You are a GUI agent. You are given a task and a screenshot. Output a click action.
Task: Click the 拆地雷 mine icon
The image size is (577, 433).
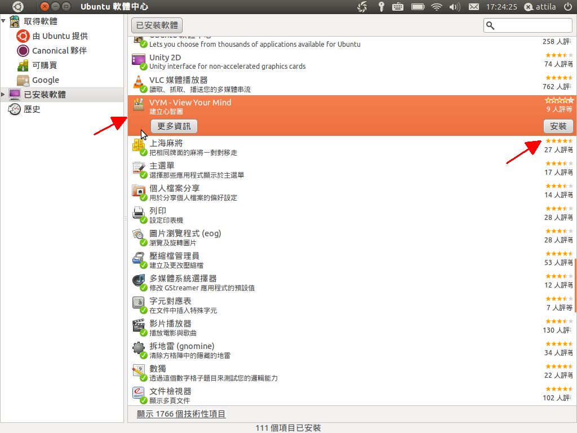[139, 349]
